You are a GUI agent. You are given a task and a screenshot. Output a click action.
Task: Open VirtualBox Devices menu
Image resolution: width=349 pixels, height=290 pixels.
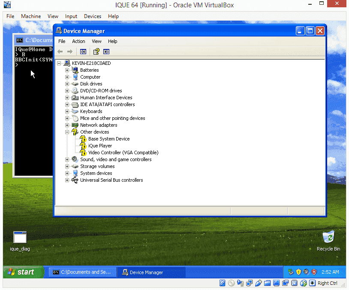(93, 16)
